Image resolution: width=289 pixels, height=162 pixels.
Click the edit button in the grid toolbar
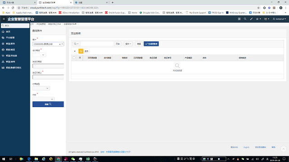click(x=139, y=44)
